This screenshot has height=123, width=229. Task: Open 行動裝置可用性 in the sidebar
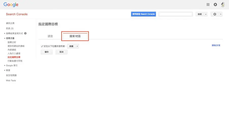[x=15, y=61]
